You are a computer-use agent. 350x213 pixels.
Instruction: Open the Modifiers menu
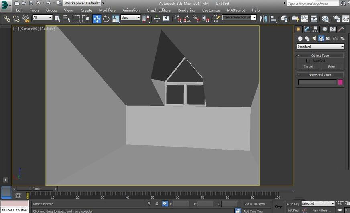[x=107, y=10]
